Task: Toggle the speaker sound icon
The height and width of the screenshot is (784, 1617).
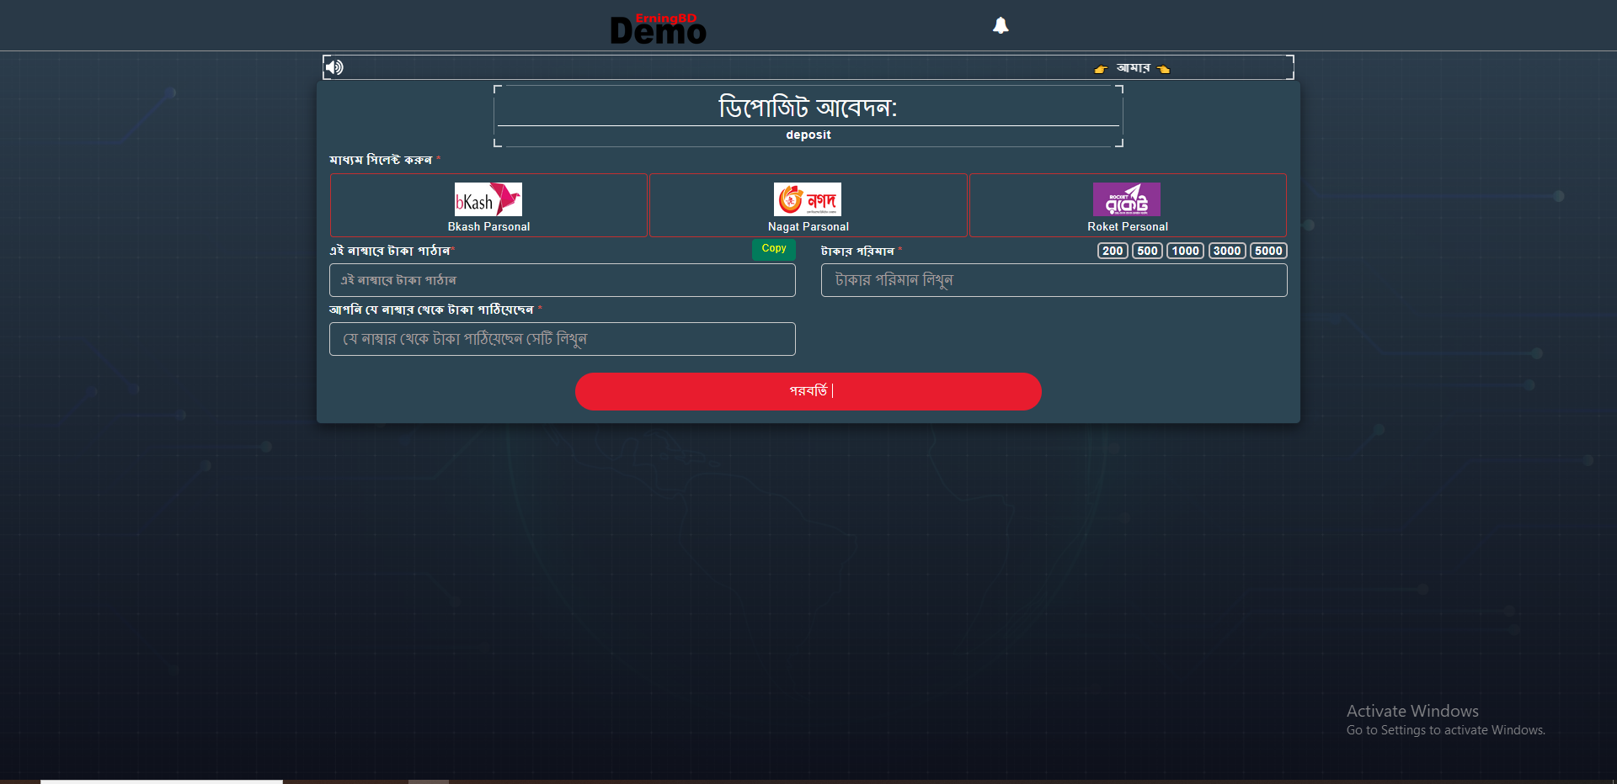Action: point(335,67)
